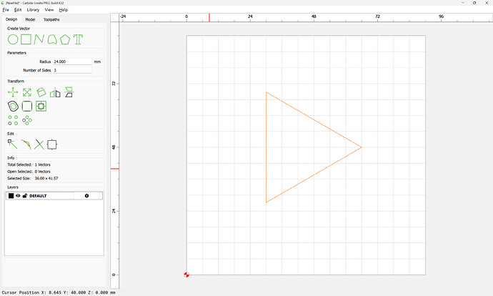
Task: Click the 48 mark on horizontal ruler
Action: [x=314, y=16]
